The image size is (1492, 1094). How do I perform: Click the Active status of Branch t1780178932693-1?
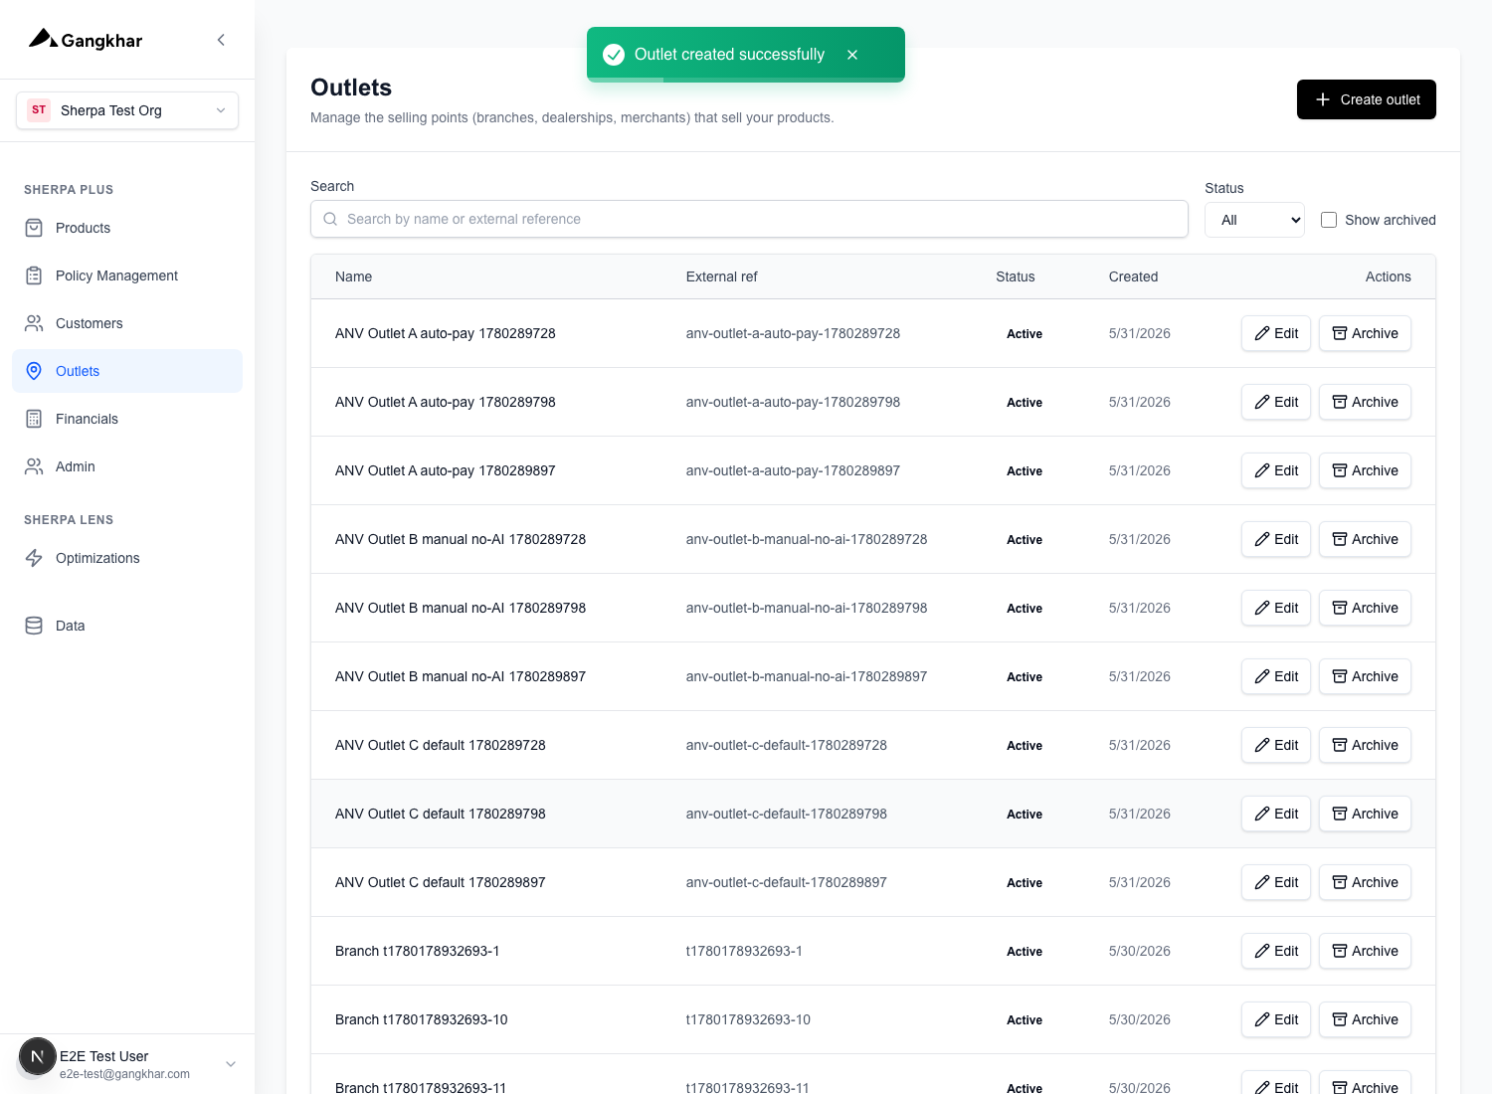(1025, 952)
